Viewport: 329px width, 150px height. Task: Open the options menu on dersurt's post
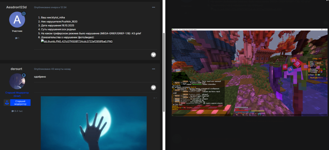(154, 69)
